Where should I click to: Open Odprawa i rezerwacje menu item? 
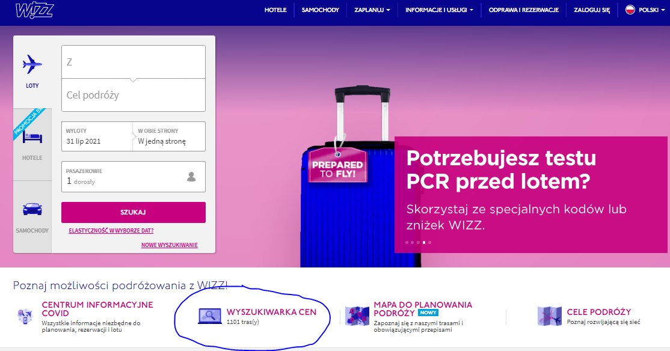coord(524,10)
